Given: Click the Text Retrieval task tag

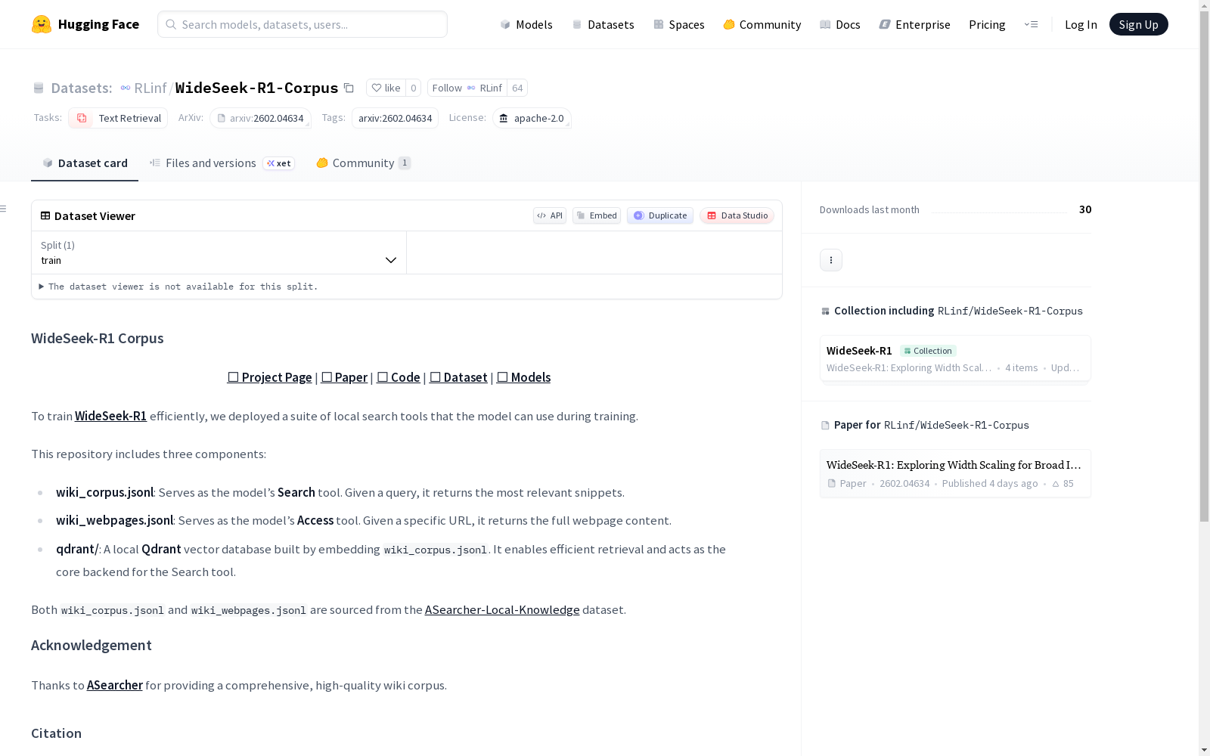Looking at the screenshot, I should (x=118, y=118).
